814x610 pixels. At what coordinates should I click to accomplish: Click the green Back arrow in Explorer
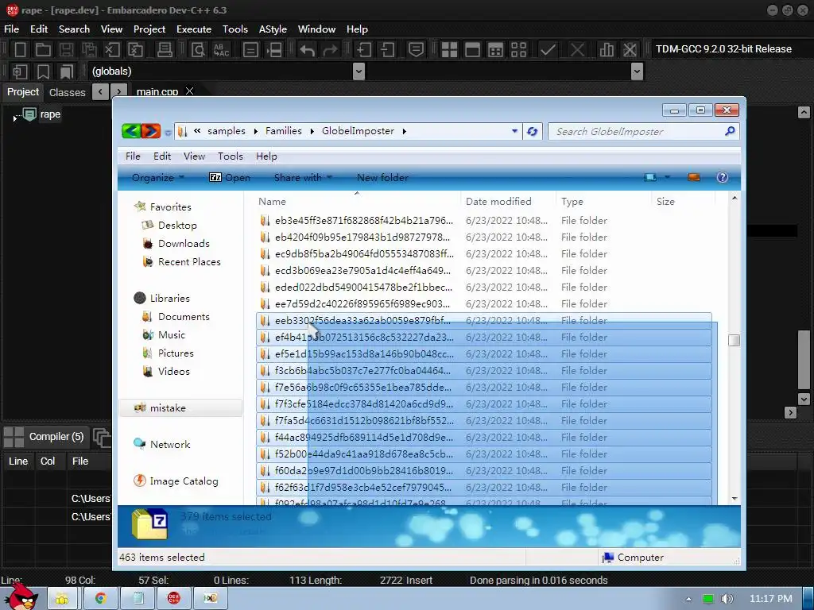tap(131, 131)
